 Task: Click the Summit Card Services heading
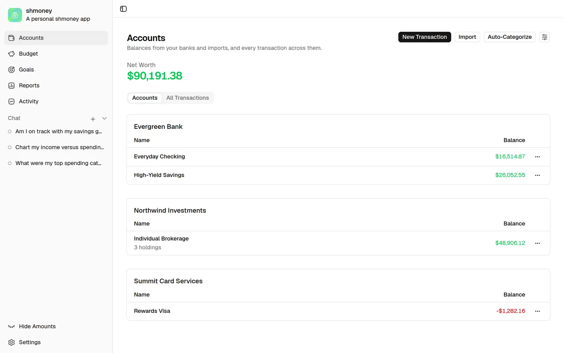click(168, 281)
